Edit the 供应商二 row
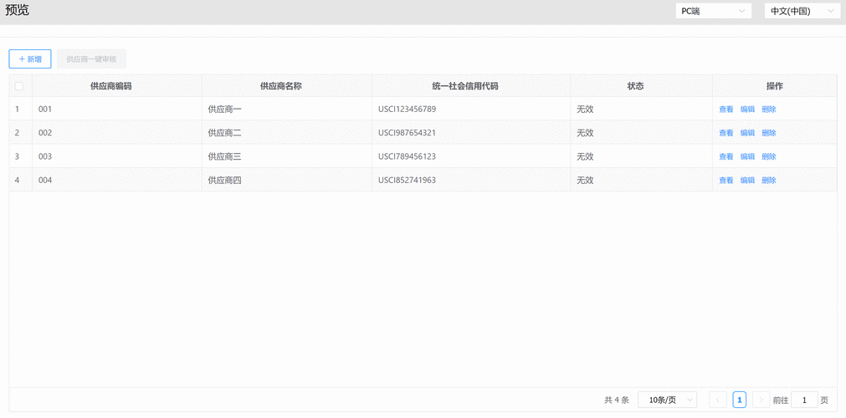 click(747, 133)
